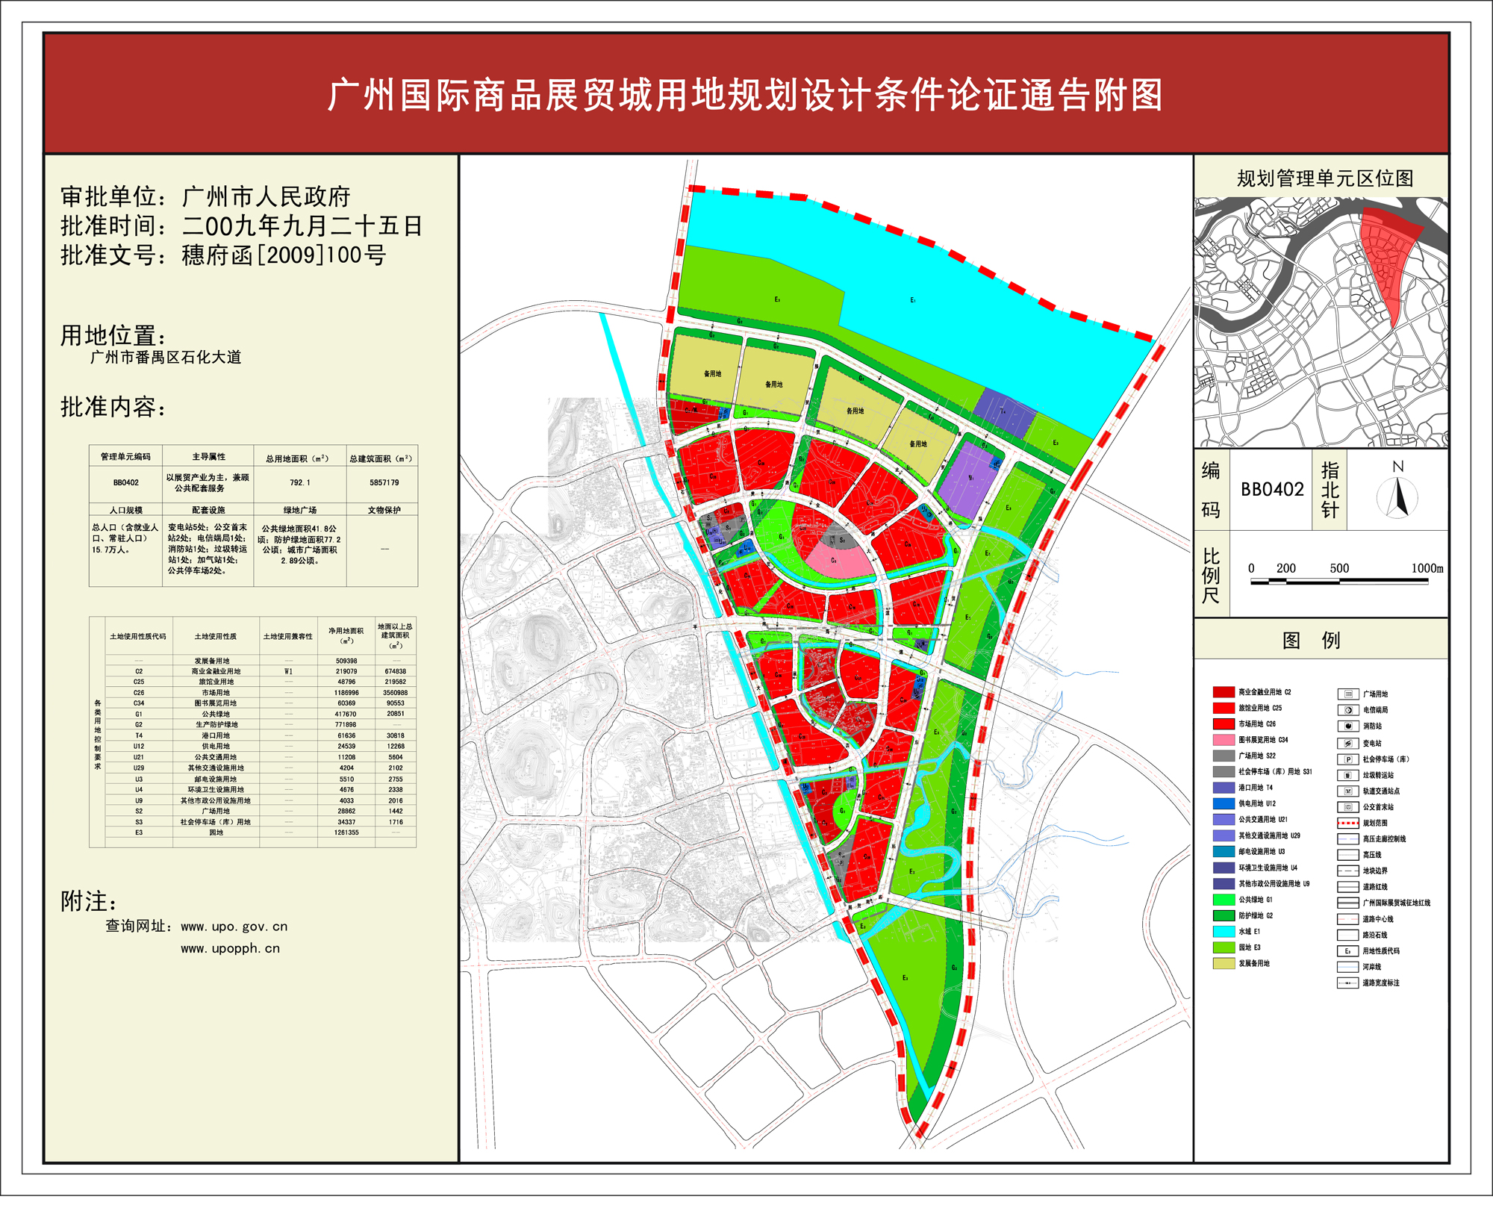Click the 规划管理单元区位图 locator thumbnail
This screenshot has height=1217, width=1493.
point(1321,323)
